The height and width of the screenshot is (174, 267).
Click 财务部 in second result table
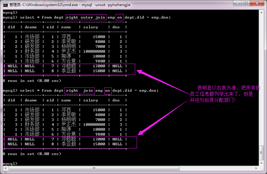(x=32, y=124)
